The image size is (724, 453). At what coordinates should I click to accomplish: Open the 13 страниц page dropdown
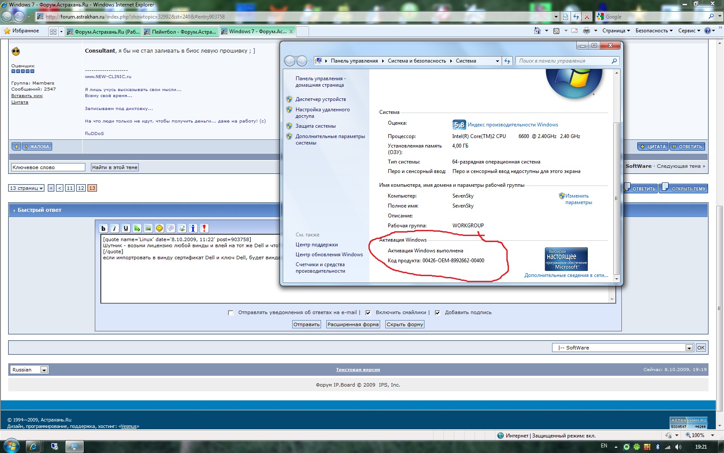click(x=26, y=188)
